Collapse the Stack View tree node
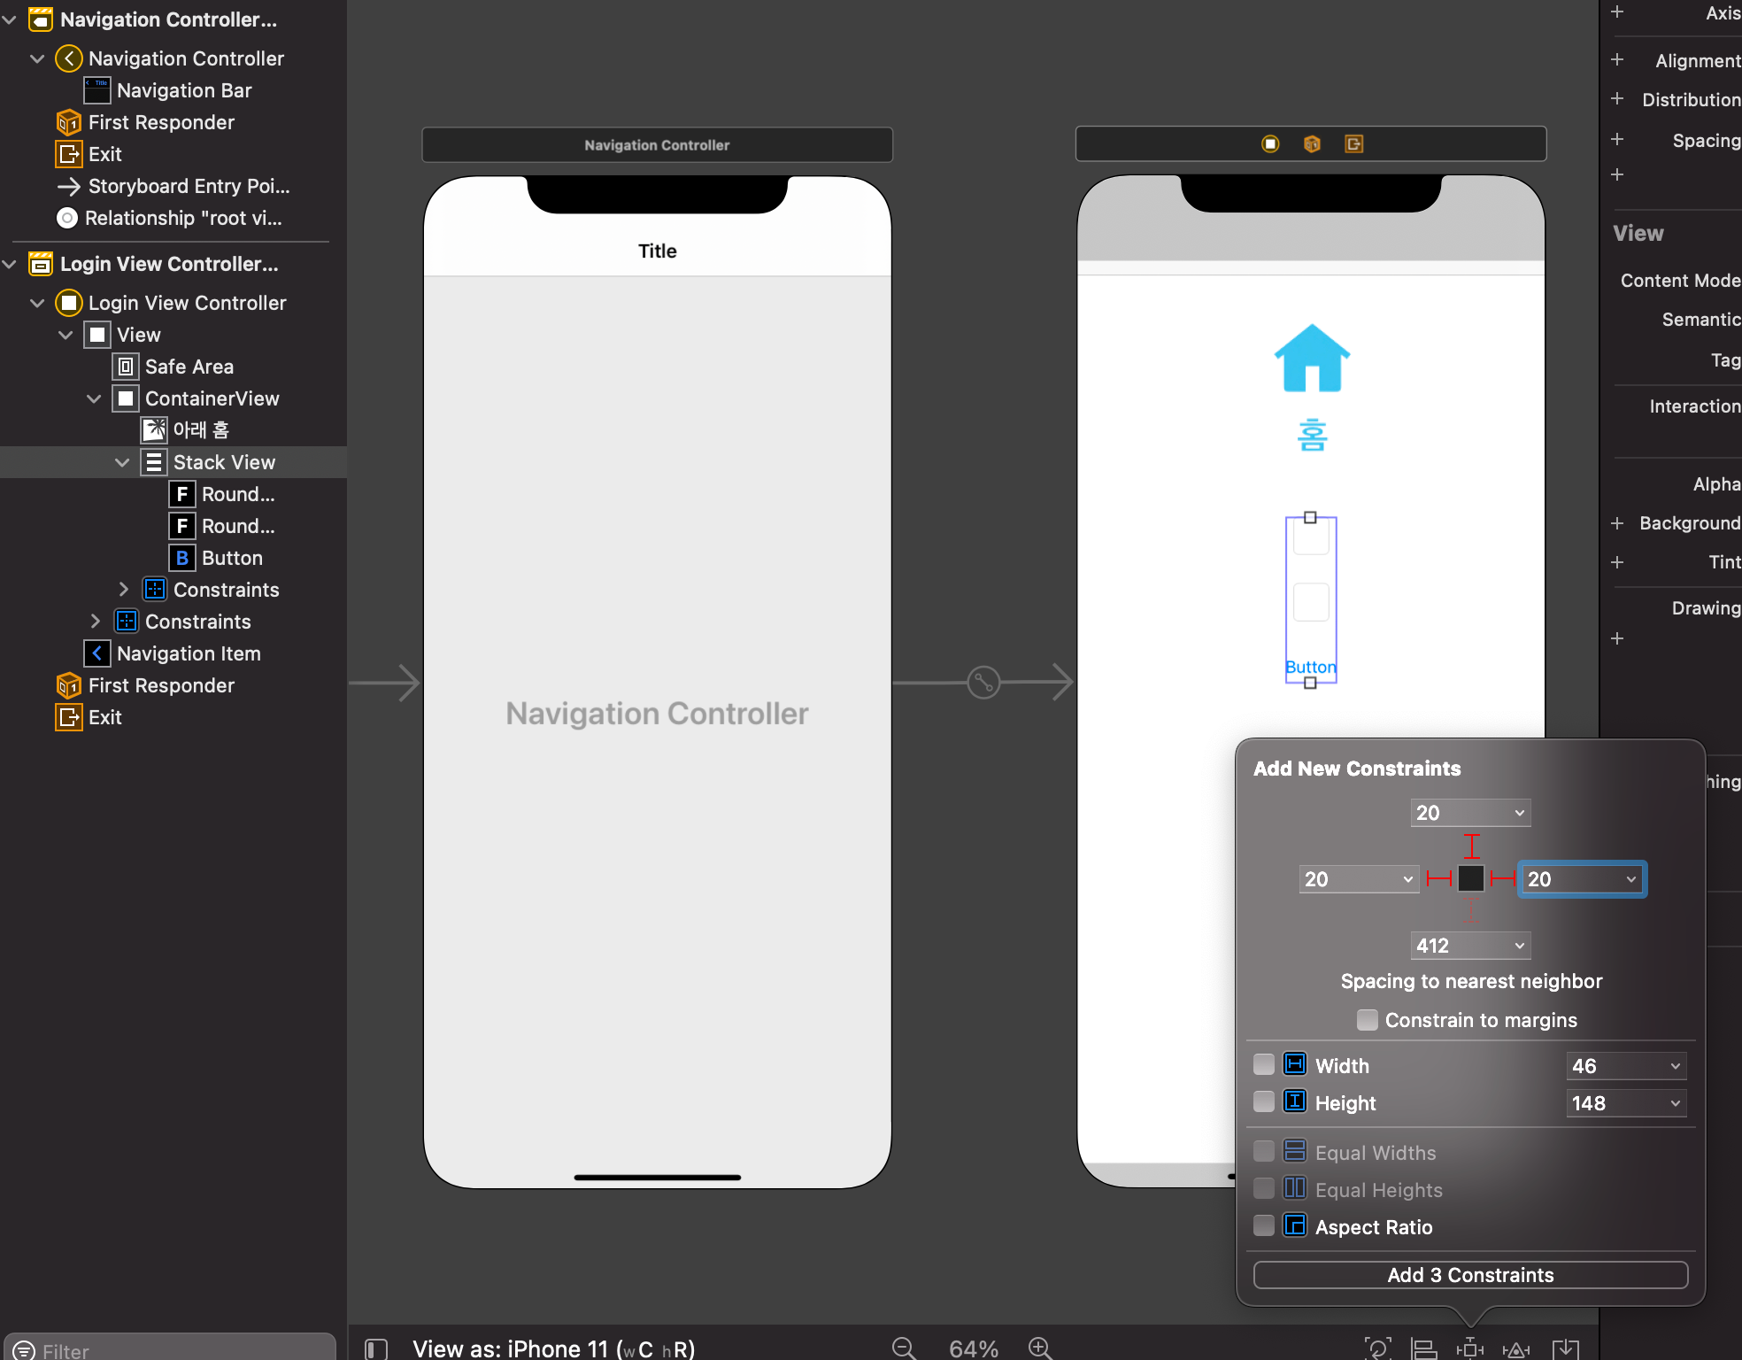This screenshot has width=1742, height=1360. [x=122, y=462]
